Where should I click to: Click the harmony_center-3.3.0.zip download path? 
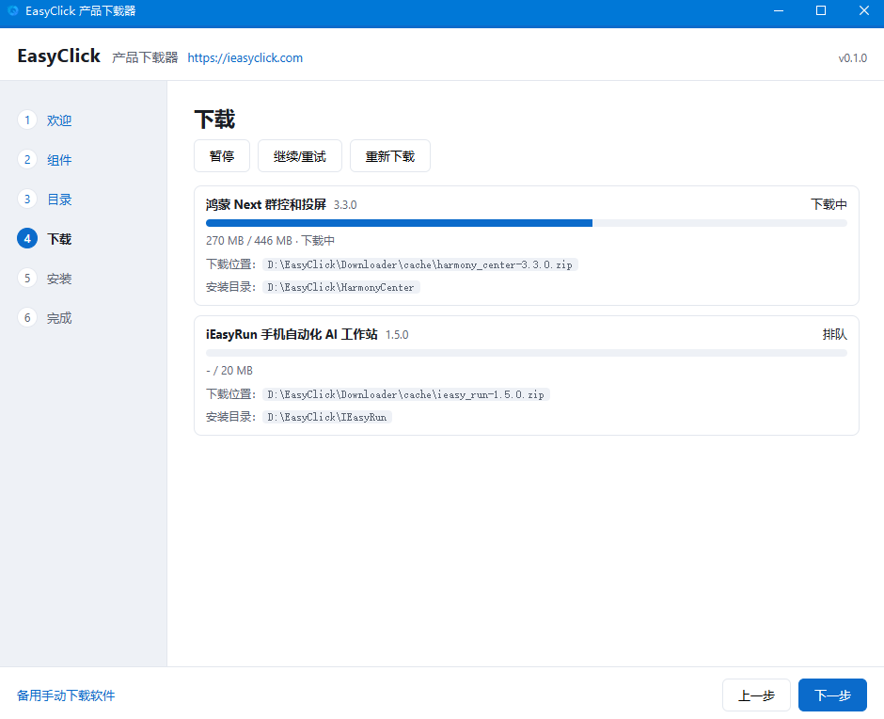(x=420, y=264)
